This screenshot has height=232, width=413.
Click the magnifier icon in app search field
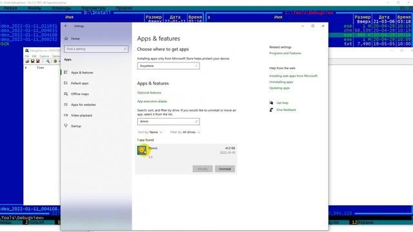196,122
